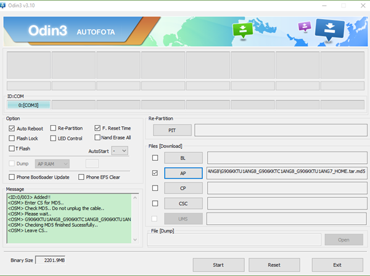The image size is (370, 276).
Task: Click the AP file path field
Action: (287, 173)
